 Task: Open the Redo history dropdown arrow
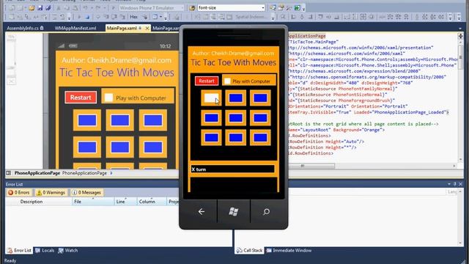(104, 8)
